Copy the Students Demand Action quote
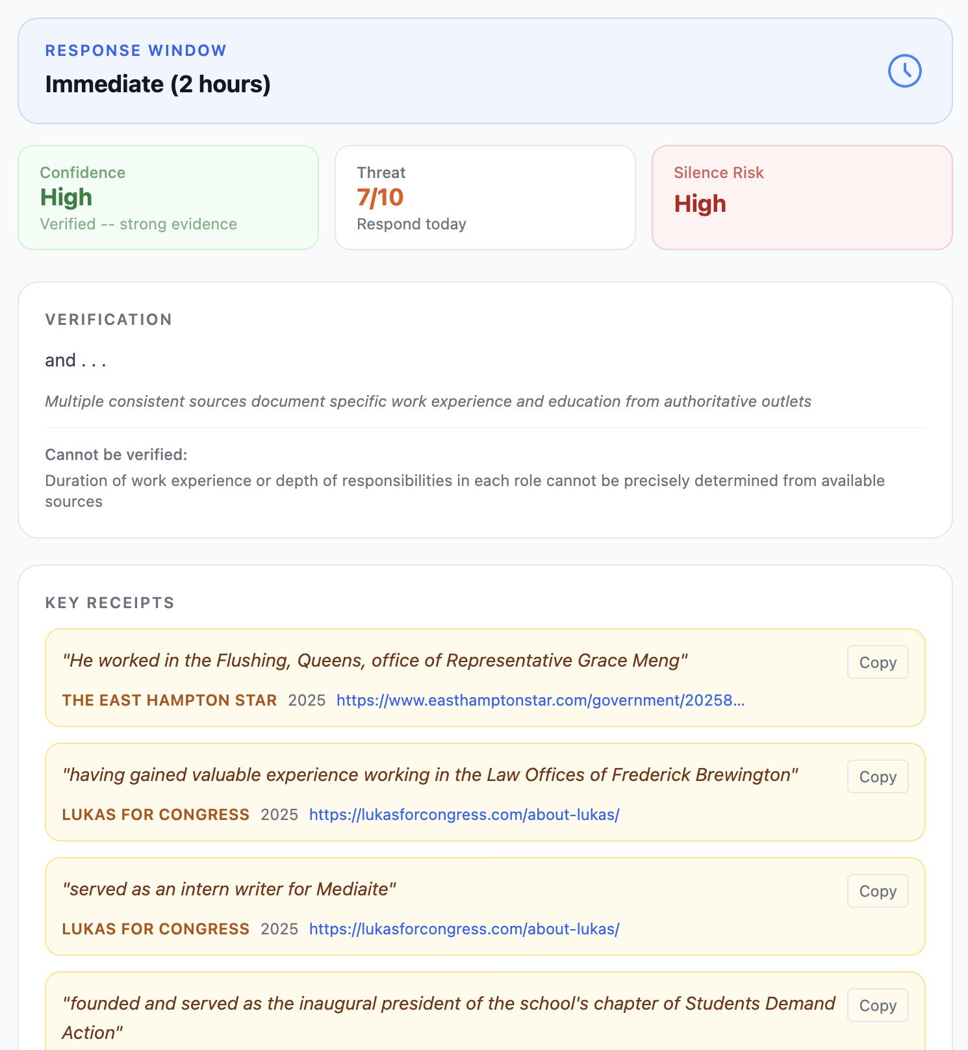 (877, 1005)
